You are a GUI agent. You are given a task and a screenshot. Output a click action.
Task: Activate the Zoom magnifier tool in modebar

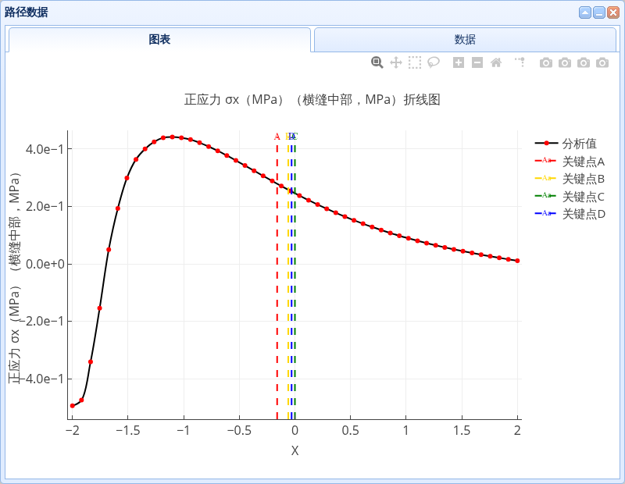pyautogui.click(x=377, y=62)
